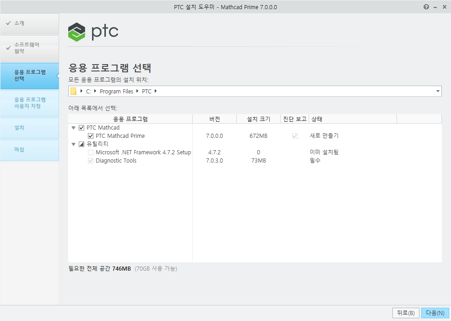Expand arrow after PTC in path
Screen dimensions: 451x321
(x=156, y=91)
